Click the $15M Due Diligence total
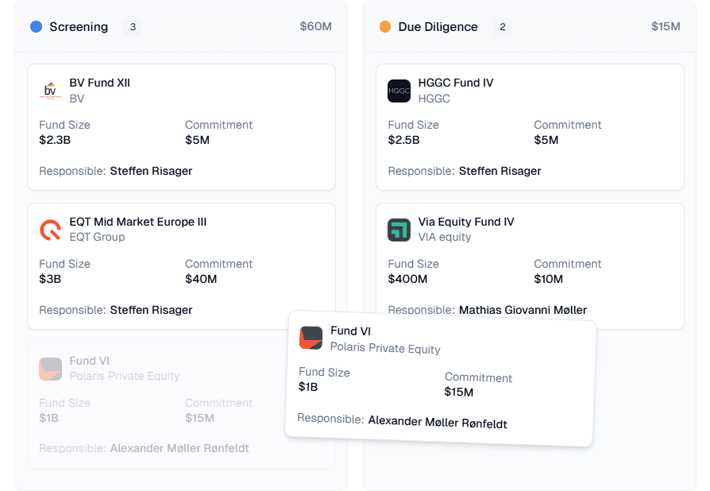This screenshot has width=710, height=491. (666, 26)
